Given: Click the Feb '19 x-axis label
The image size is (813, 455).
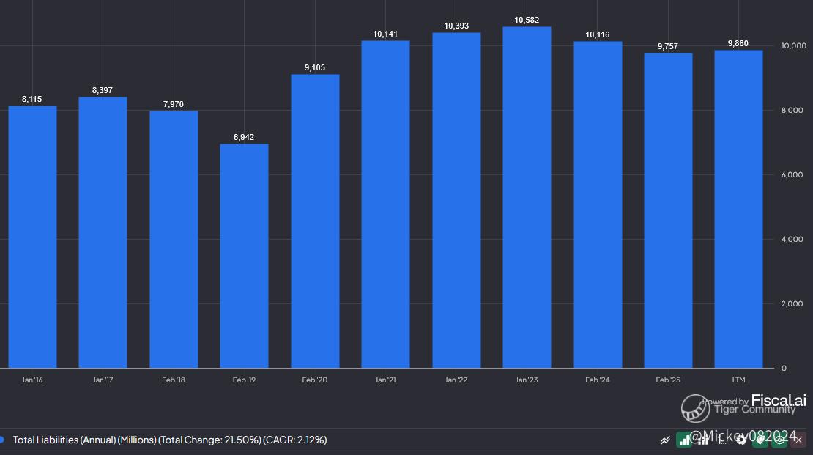Looking at the screenshot, I should tap(244, 380).
